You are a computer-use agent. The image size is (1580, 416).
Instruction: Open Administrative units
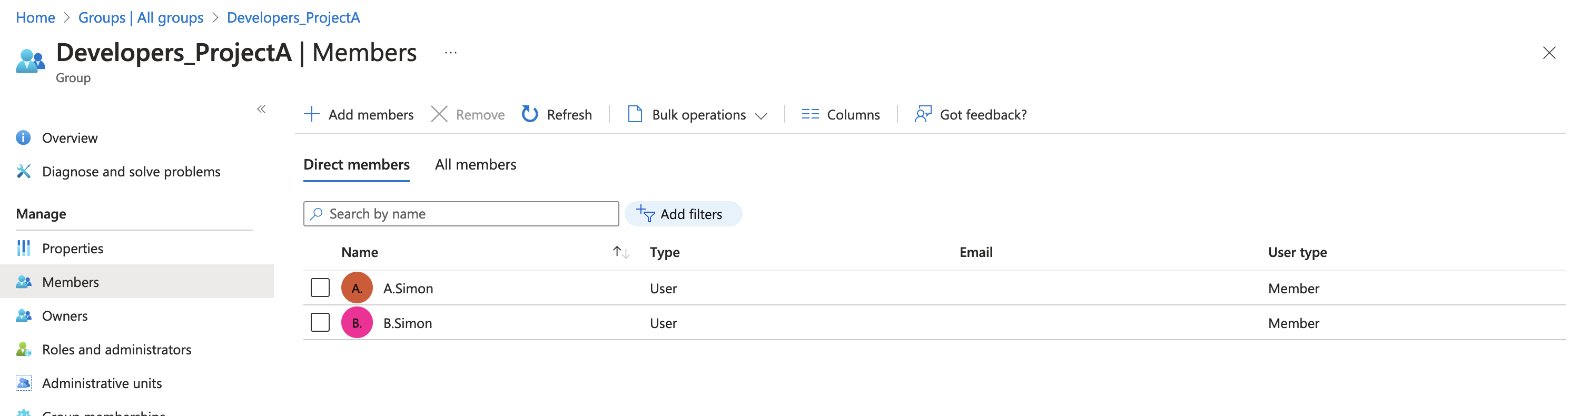[x=102, y=383]
